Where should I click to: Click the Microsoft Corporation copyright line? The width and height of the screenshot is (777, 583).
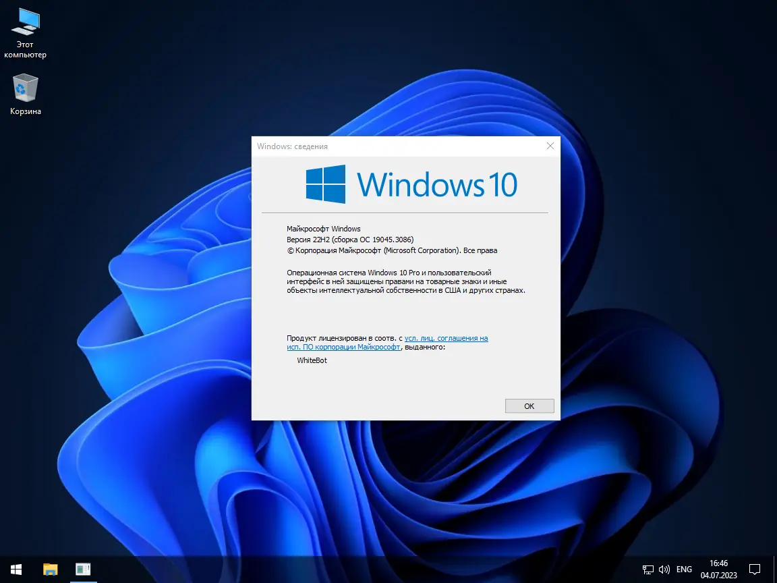(x=392, y=250)
